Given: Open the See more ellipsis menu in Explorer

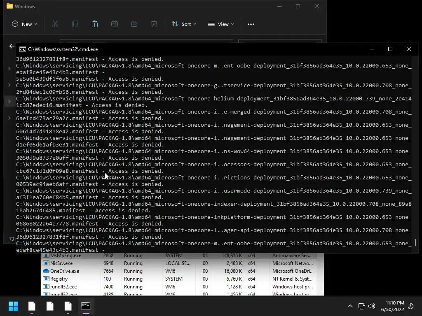Looking at the screenshot, I should click(x=251, y=24).
